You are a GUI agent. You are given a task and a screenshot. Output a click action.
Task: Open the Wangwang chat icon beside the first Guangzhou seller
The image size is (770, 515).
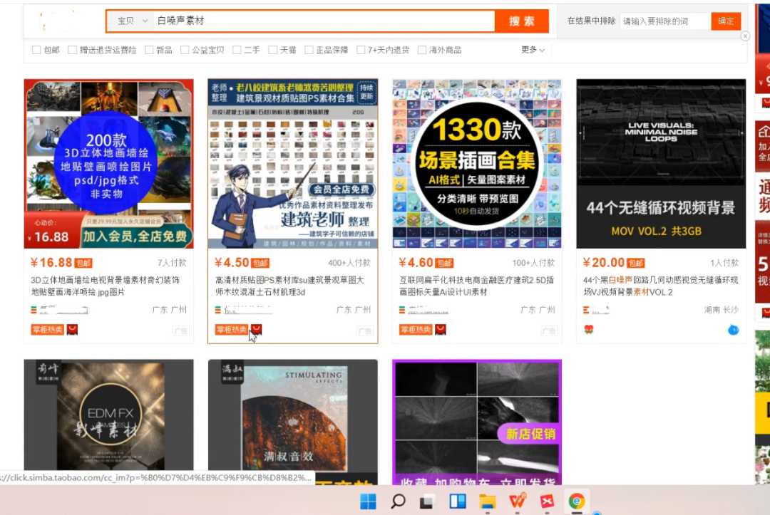coord(34,311)
